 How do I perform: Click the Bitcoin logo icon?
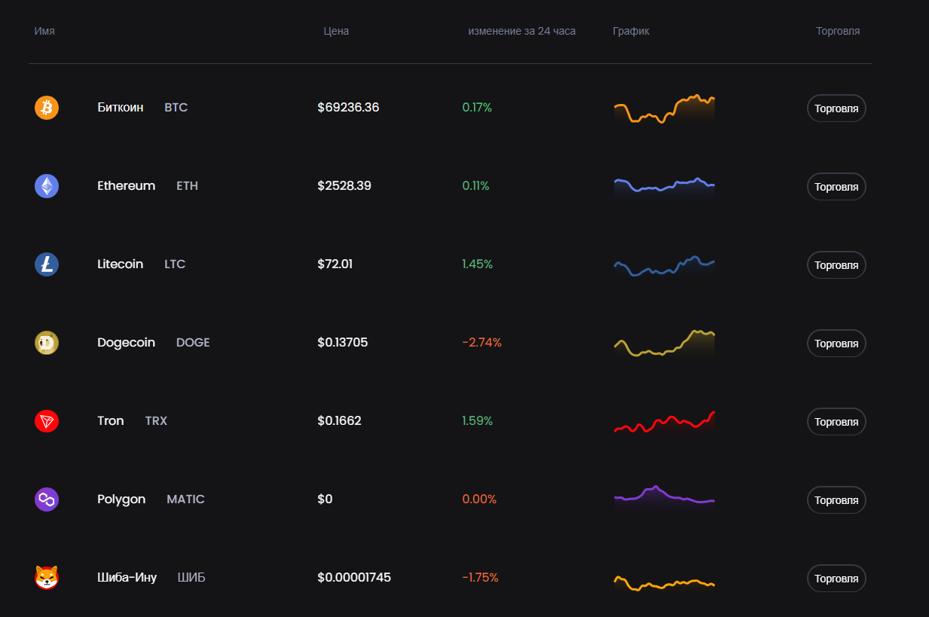(x=46, y=108)
